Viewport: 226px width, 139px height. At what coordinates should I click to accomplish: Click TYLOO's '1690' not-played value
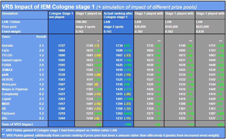point(62,55)
